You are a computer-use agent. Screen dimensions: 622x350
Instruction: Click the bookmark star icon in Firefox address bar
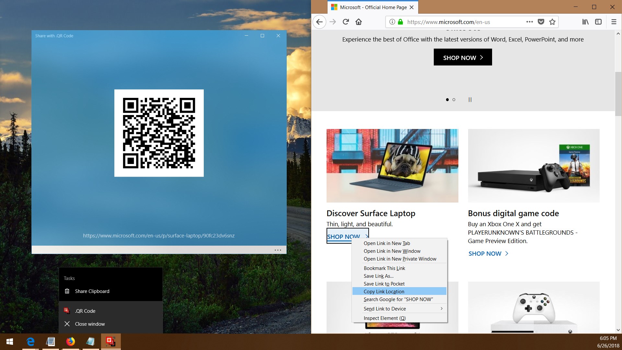552,22
